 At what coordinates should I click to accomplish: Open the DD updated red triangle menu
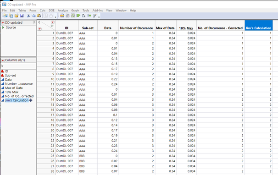3,22
